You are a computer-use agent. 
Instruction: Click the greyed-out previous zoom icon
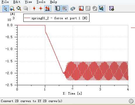click(26, 8)
